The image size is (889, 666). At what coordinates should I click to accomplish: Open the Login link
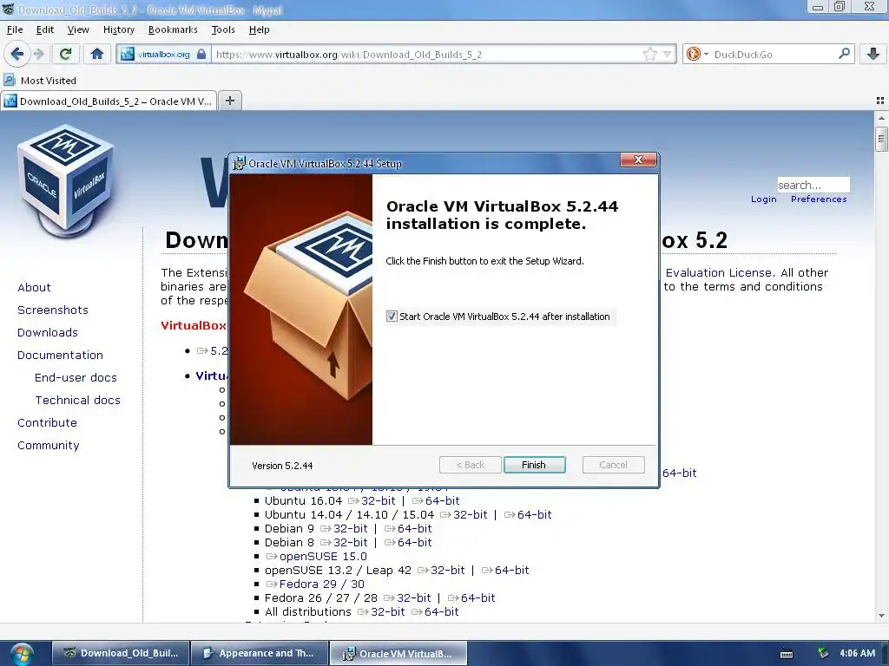coord(763,199)
